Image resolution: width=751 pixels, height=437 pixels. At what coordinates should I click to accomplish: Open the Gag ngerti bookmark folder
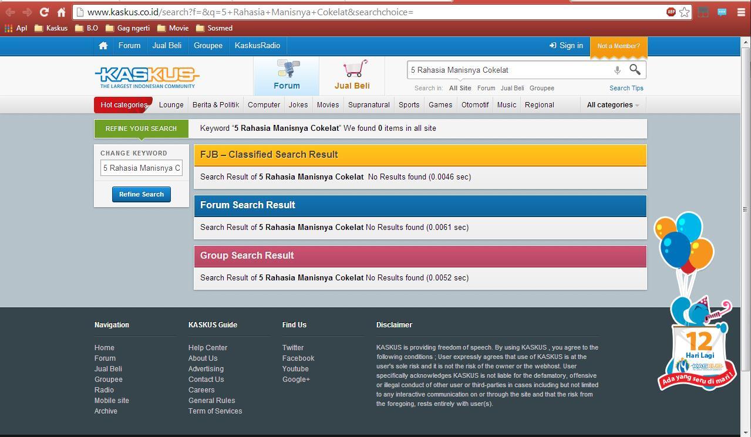pyautogui.click(x=128, y=28)
